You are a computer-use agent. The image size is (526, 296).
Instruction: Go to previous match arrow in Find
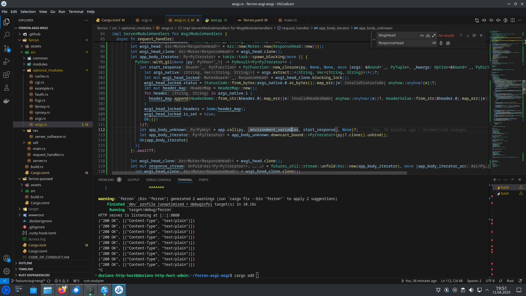[461, 35]
